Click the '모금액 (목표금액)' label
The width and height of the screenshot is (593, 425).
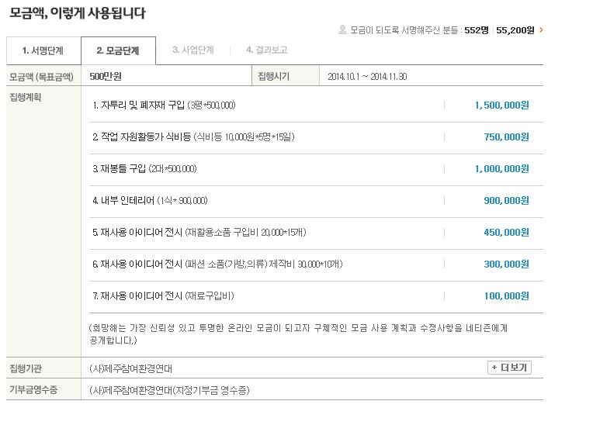tap(41, 77)
